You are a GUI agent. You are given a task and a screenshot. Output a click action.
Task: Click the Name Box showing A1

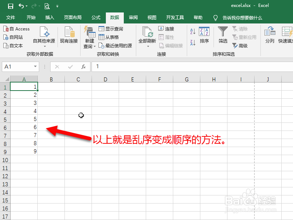(18, 67)
